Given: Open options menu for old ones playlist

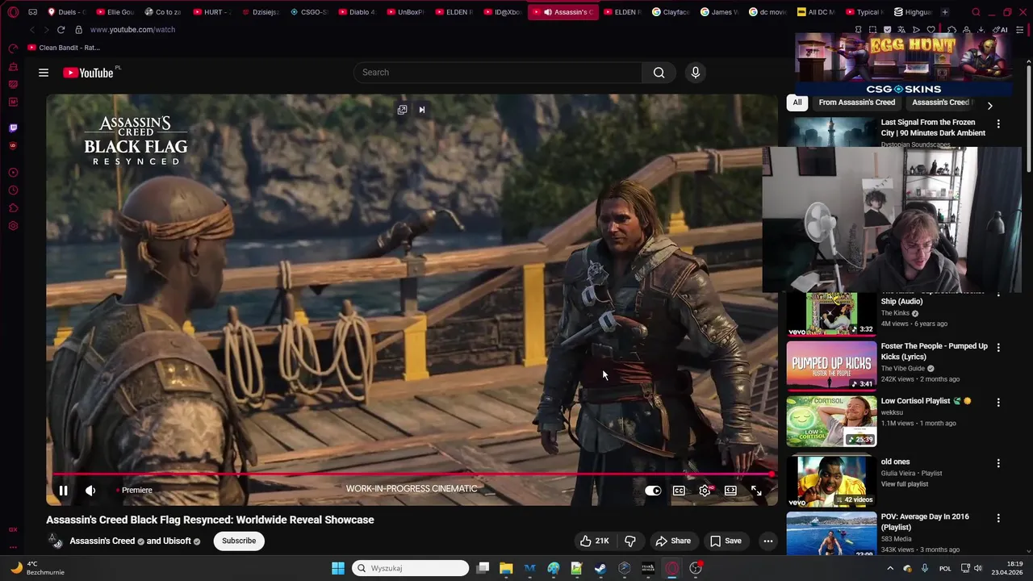Looking at the screenshot, I should pos(998,464).
